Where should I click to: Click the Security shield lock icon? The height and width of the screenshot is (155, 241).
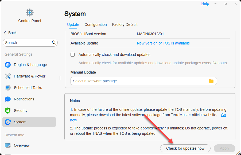point(8,111)
